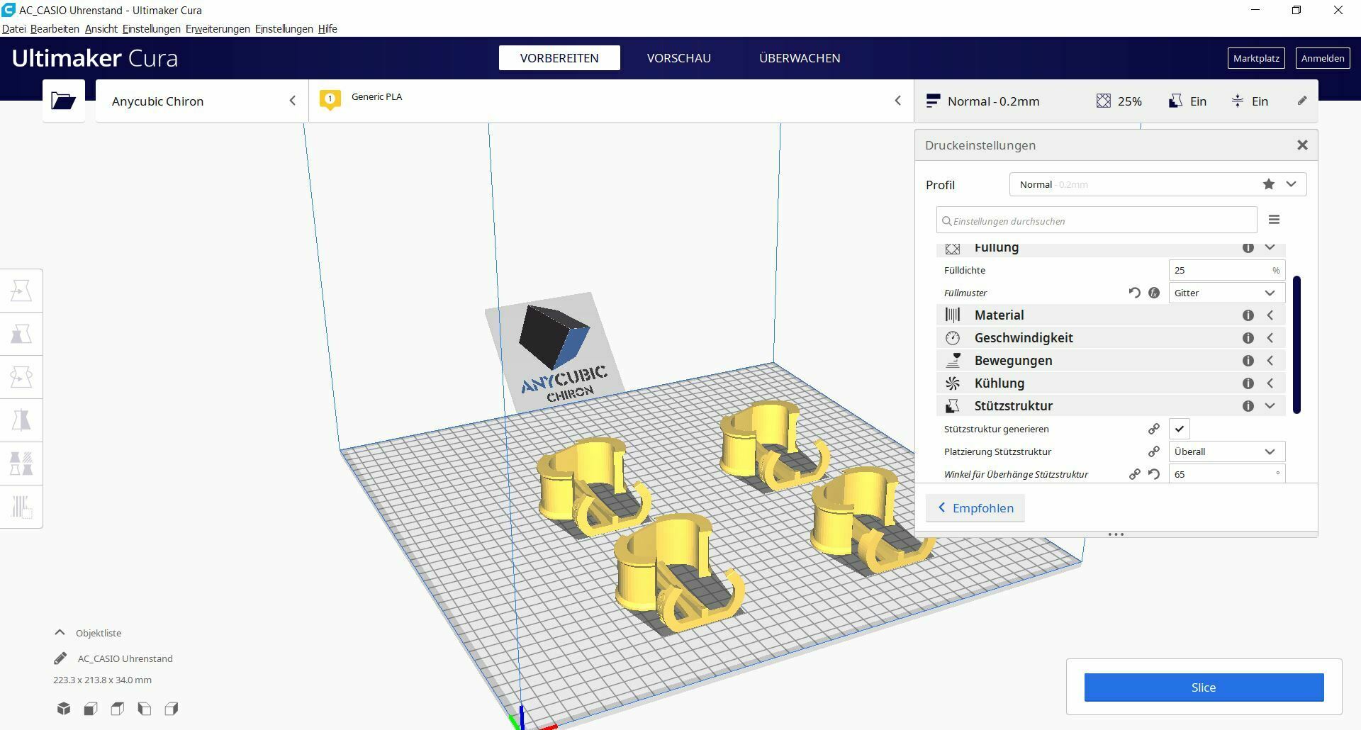Screen dimensions: 1361x730
Task: Click the pencil icon beside AC_CASIO Uhrenstand
Action: click(x=60, y=658)
